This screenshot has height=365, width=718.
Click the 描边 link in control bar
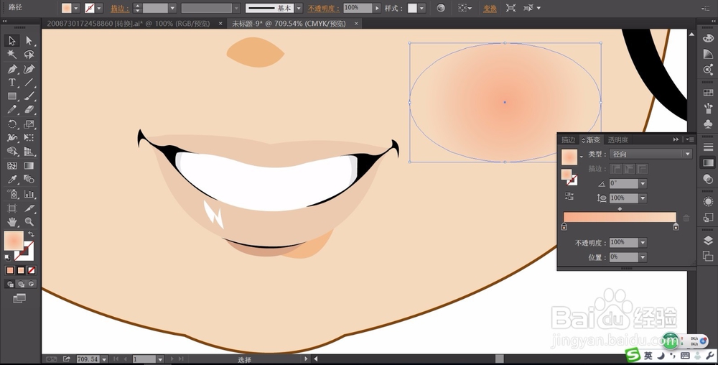tap(119, 8)
